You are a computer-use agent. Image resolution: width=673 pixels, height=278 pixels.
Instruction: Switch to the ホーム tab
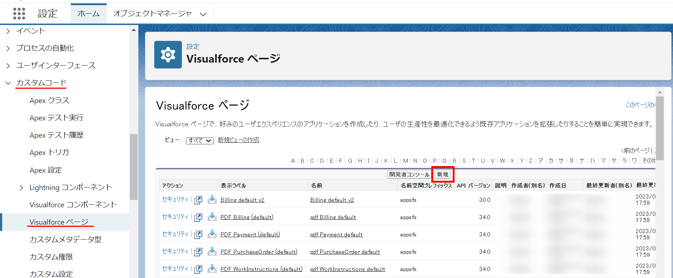(x=89, y=14)
